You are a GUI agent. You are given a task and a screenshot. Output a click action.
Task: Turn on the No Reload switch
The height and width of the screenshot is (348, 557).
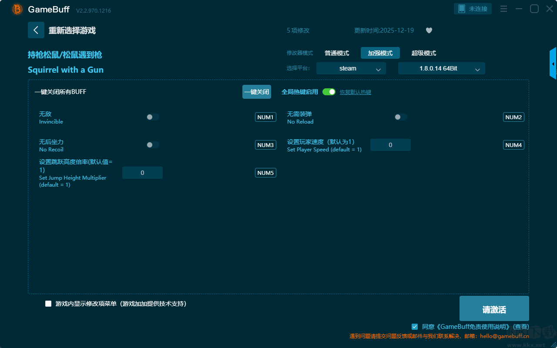(x=401, y=117)
